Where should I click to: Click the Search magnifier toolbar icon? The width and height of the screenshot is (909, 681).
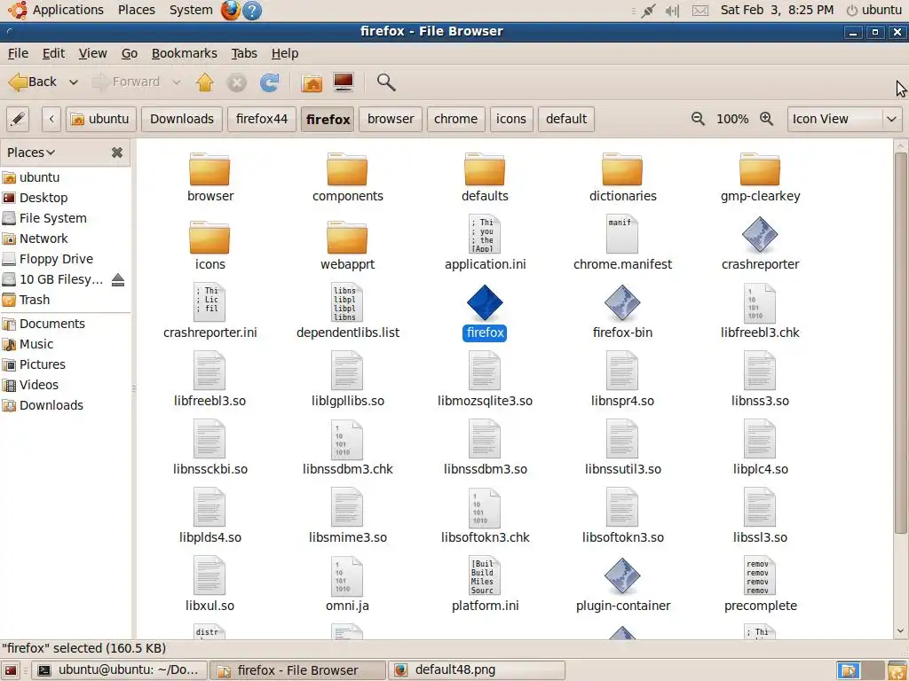pyautogui.click(x=386, y=82)
